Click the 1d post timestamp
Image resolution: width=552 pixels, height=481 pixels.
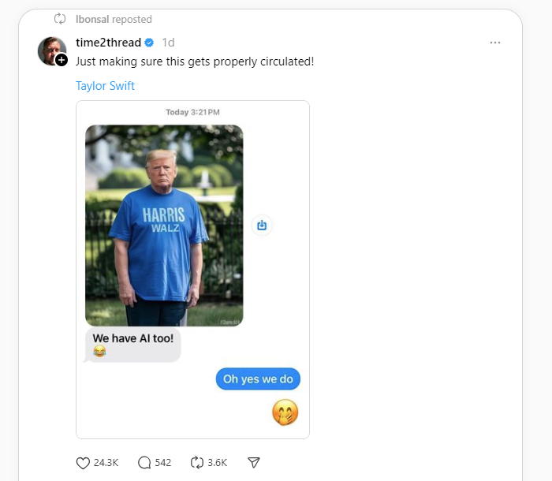tap(168, 43)
